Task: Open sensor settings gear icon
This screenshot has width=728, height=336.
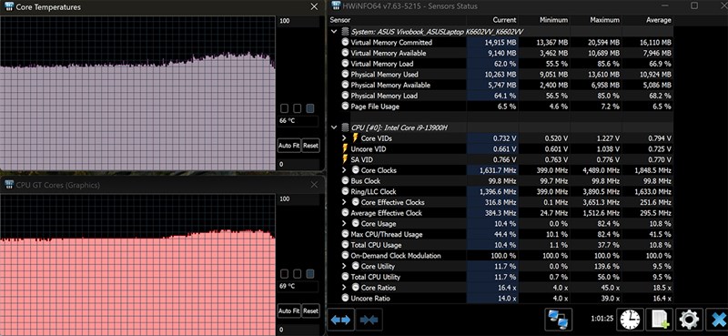Action: click(x=689, y=320)
